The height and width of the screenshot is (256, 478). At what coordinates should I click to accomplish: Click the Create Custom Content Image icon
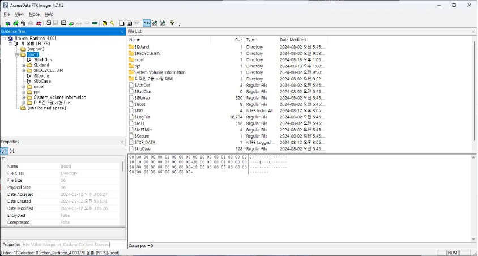79,23
